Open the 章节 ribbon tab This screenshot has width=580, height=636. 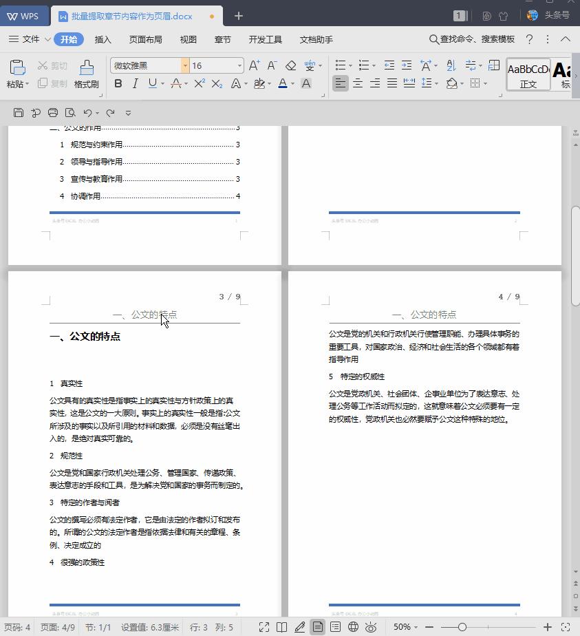click(x=222, y=39)
